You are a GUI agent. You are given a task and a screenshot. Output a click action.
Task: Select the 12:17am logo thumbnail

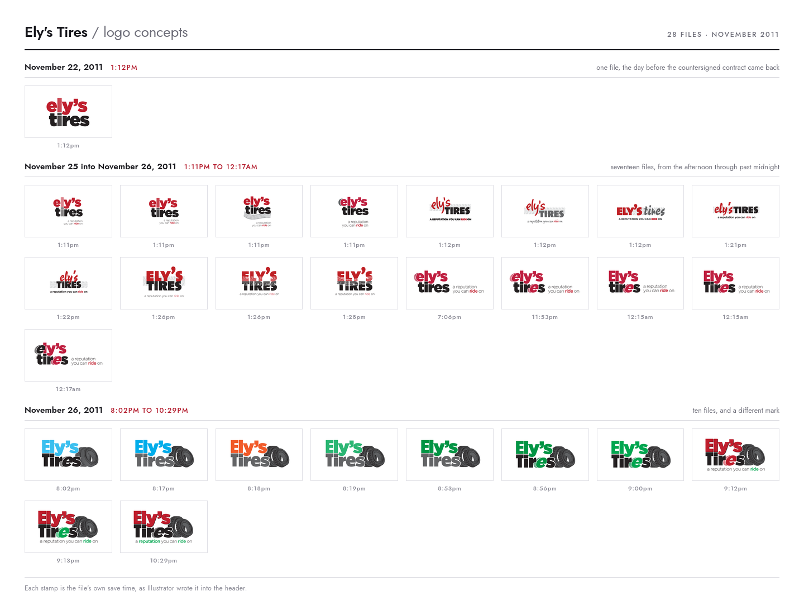click(x=68, y=355)
